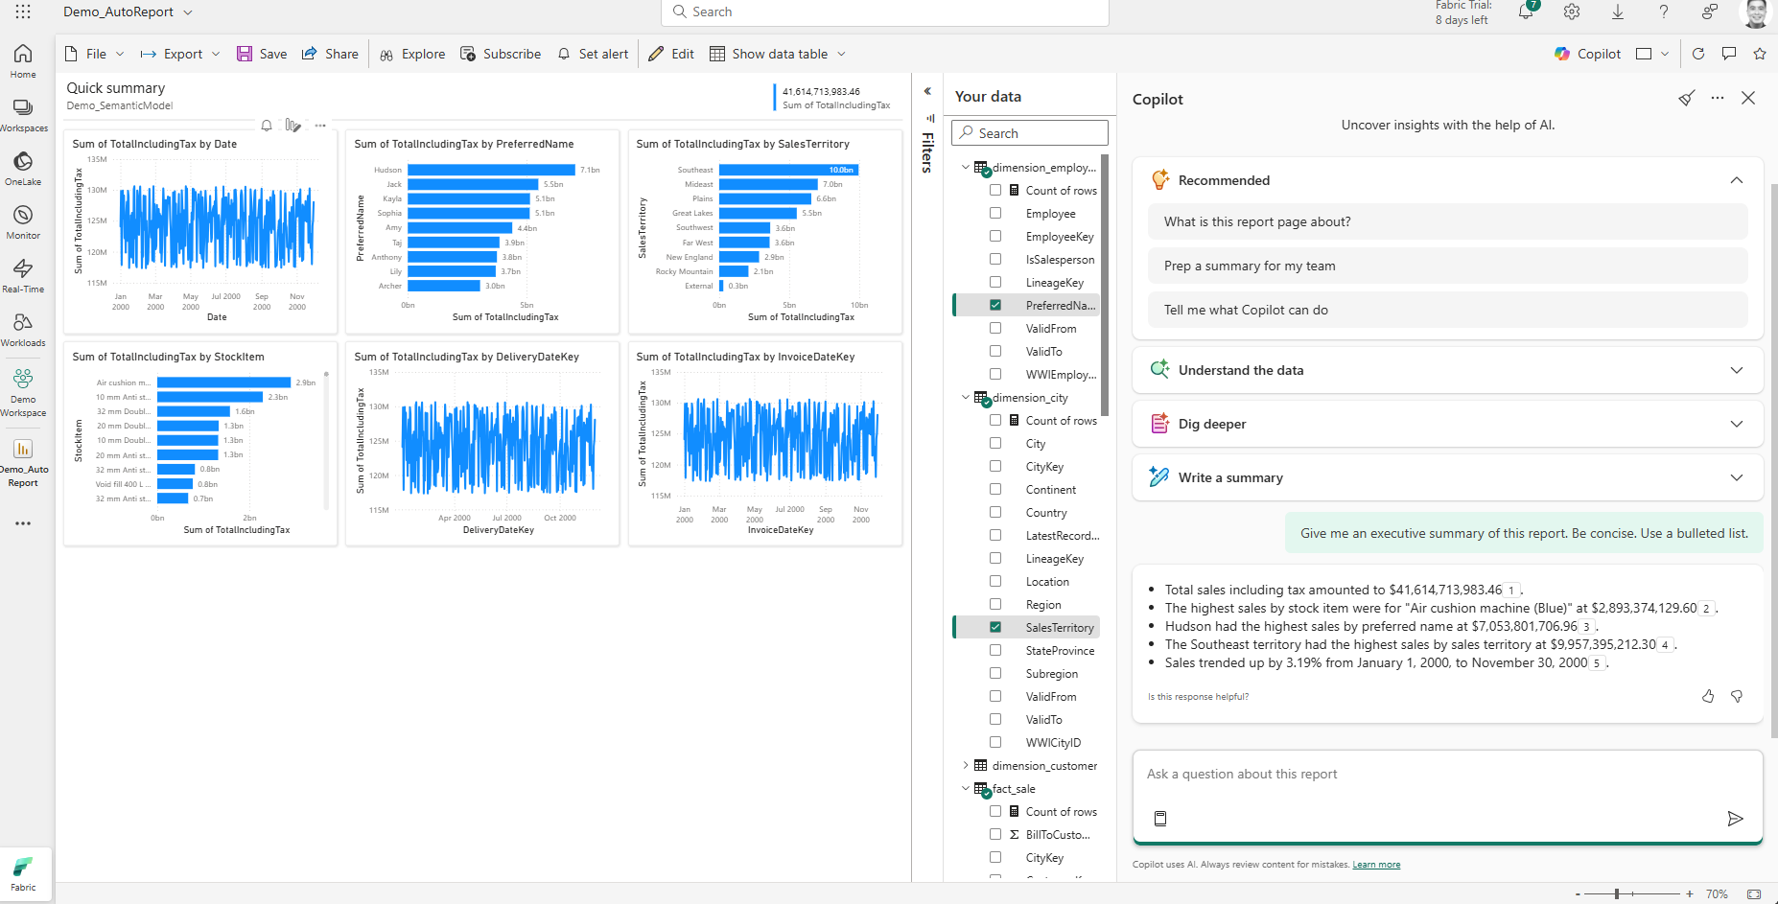Viewport: 1778px width, 904px height.
Task: Open the download icon in header
Action: 1618,12
